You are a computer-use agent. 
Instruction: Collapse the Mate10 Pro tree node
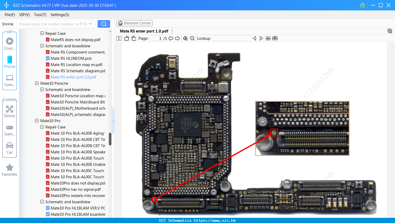[x=37, y=121]
